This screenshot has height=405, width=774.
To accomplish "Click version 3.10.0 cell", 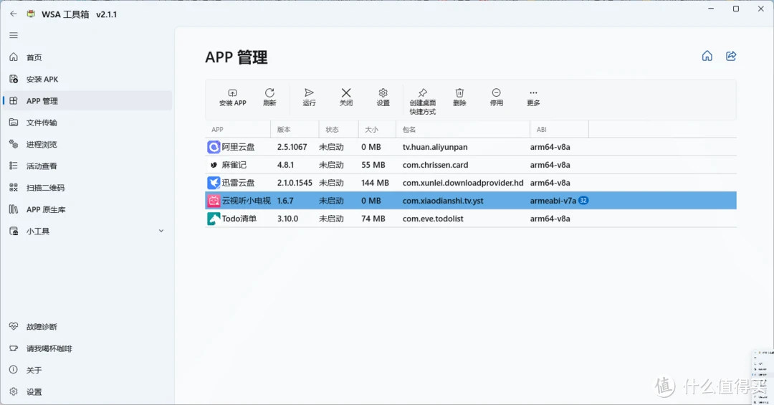I will [288, 219].
